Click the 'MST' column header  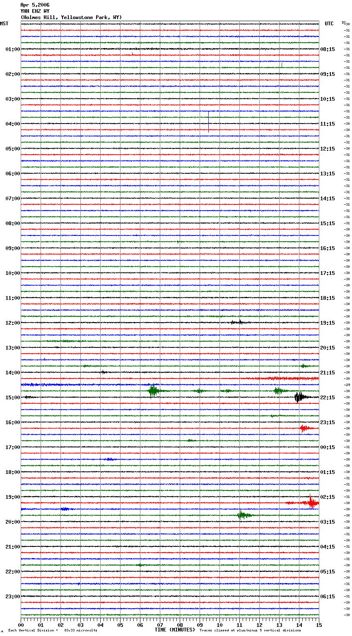click(x=4, y=24)
